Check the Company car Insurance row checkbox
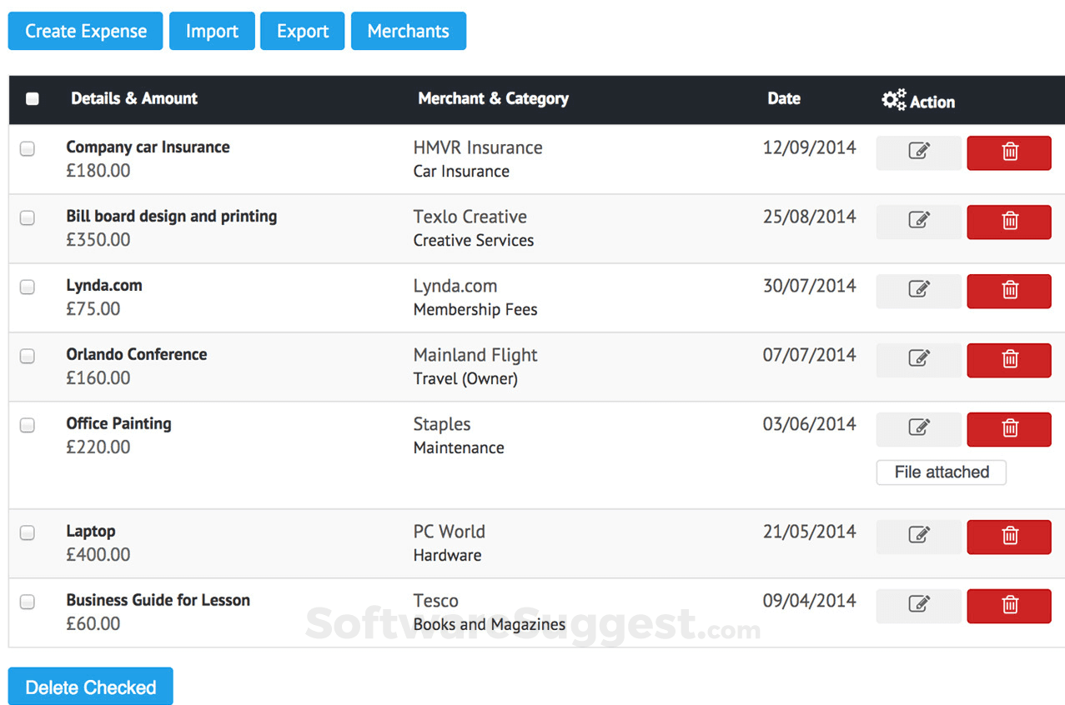Screen dimensions: 1065x705 coord(28,149)
